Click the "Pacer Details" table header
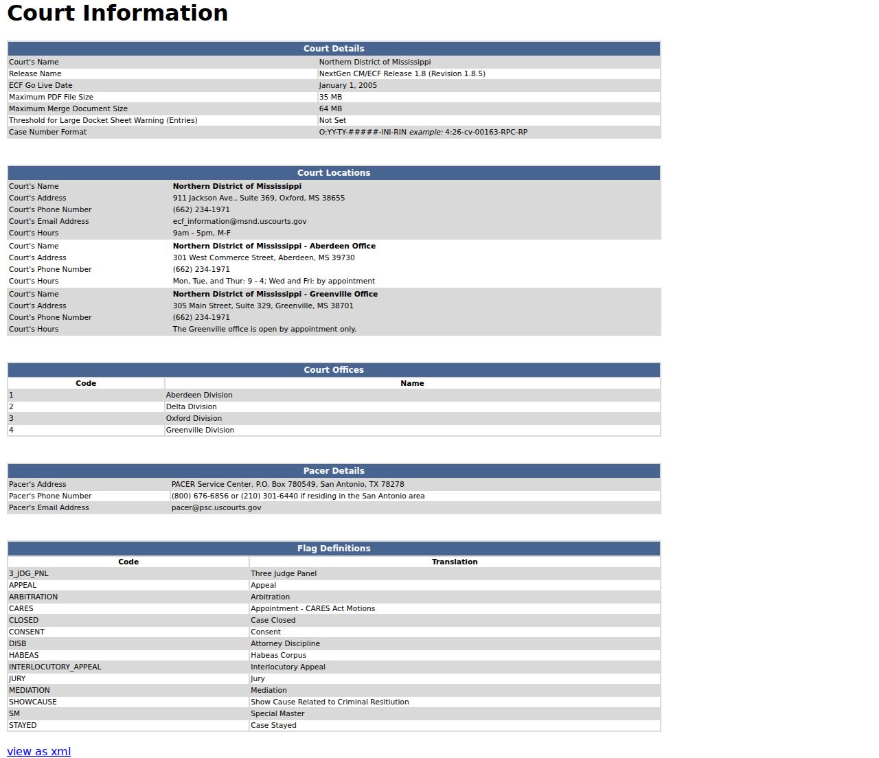This screenshot has height=758, width=879. click(x=334, y=471)
